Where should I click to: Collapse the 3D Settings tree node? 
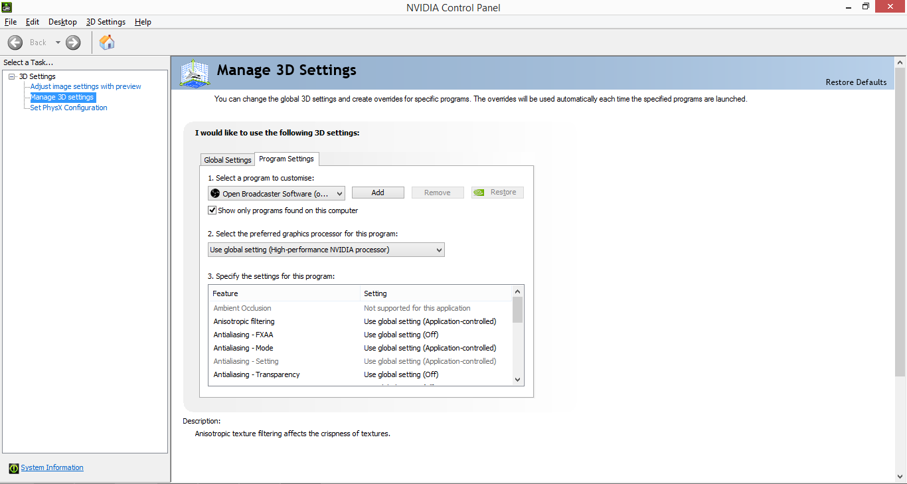tap(12, 76)
